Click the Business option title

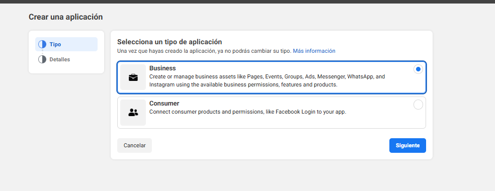click(x=162, y=68)
